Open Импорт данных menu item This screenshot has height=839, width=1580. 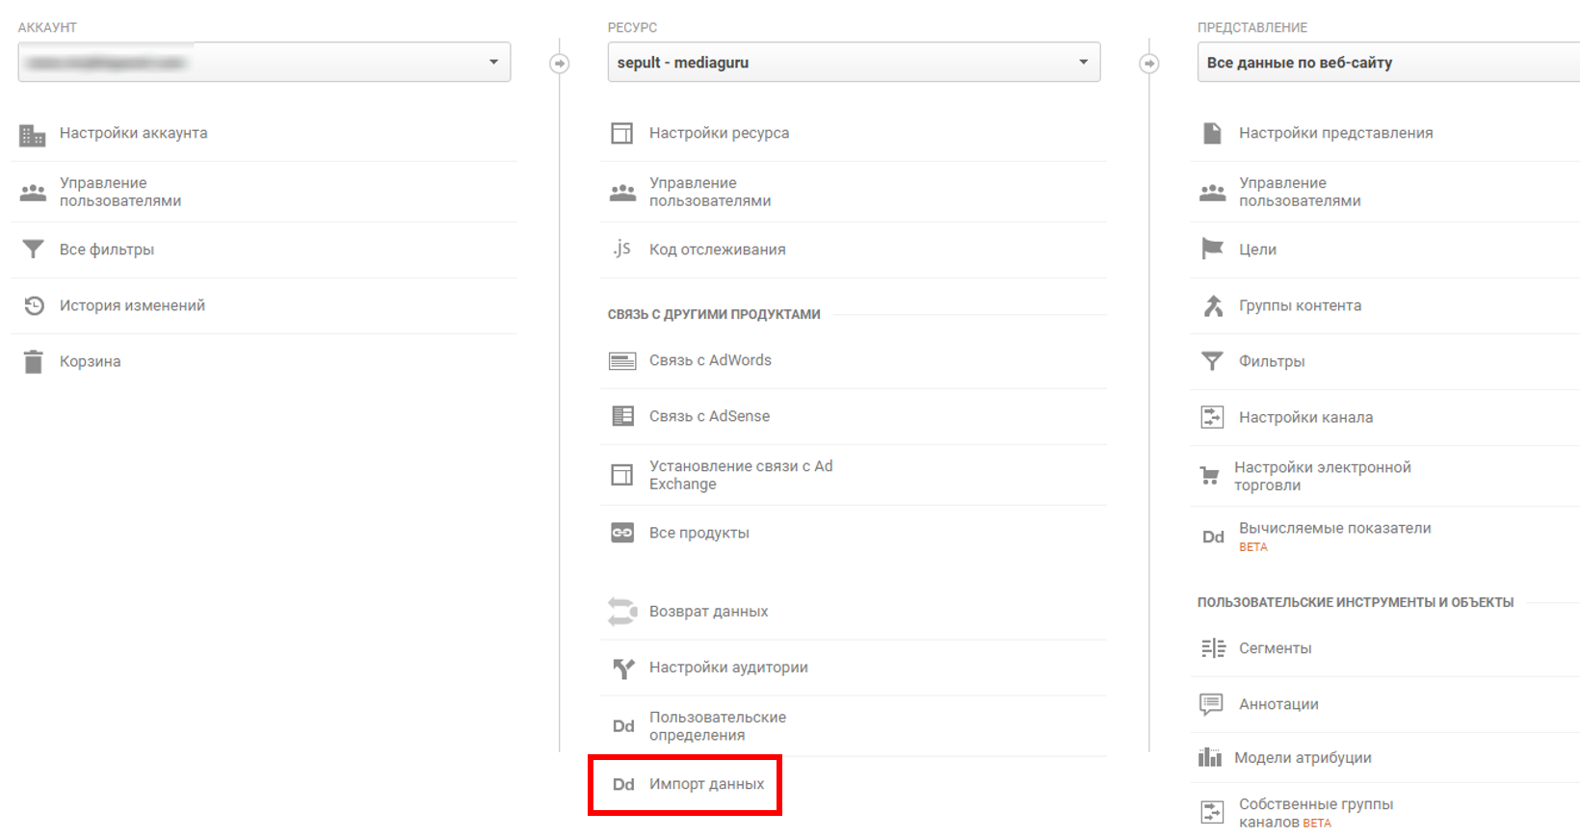point(706,784)
